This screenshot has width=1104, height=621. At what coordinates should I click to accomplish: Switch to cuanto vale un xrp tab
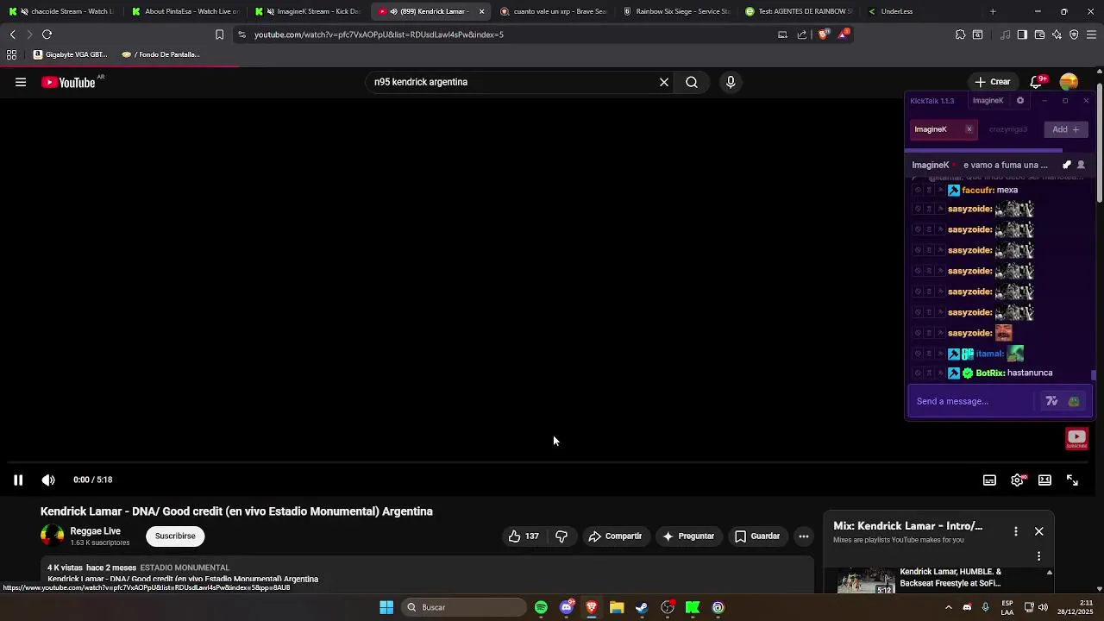[x=554, y=11]
